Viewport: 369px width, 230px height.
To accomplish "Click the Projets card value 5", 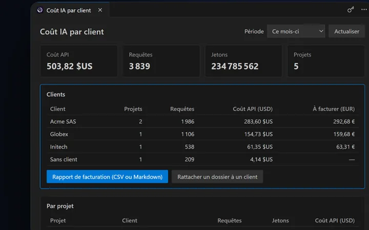I will [296, 66].
